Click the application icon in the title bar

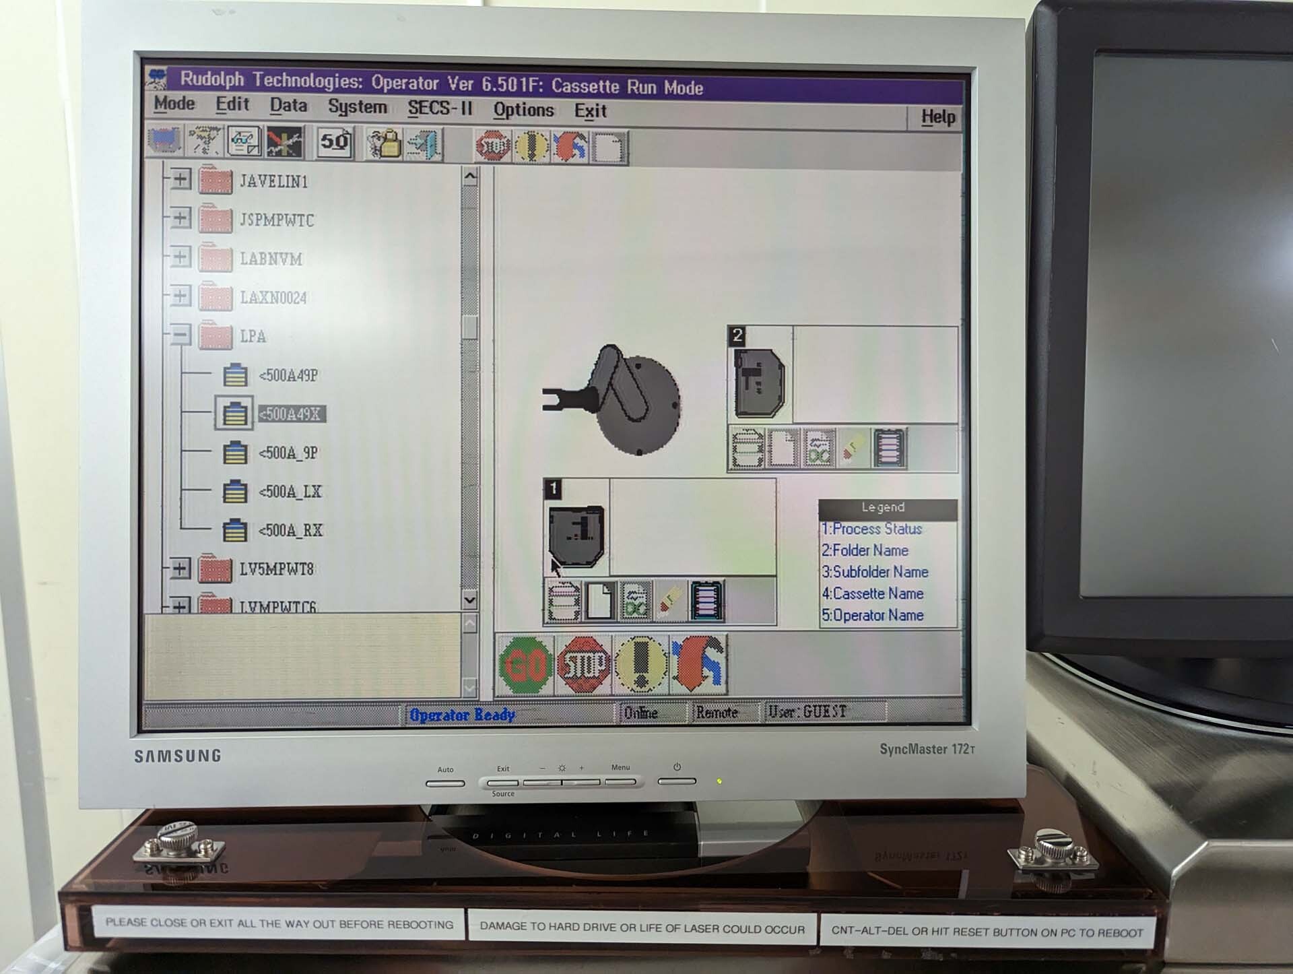[158, 77]
